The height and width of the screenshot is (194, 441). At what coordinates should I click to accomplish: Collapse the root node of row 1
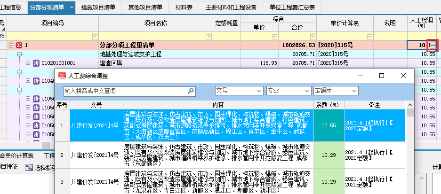(11, 45)
